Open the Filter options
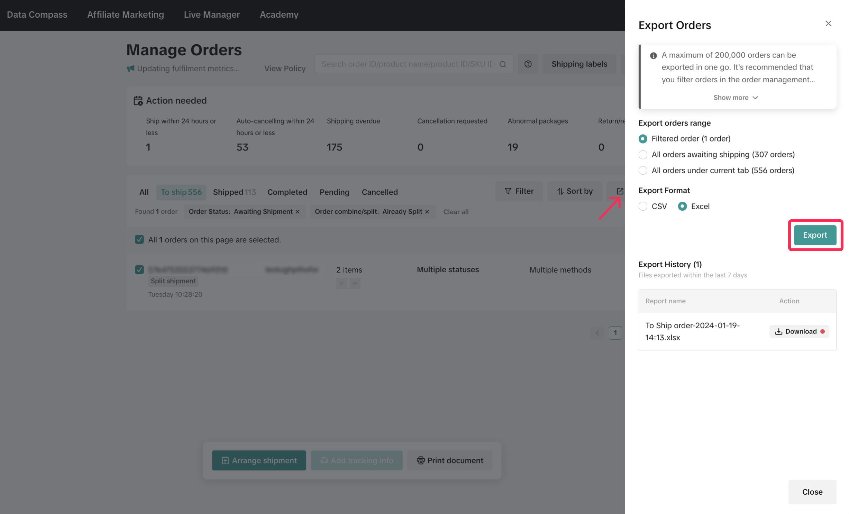 pyautogui.click(x=519, y=191)
